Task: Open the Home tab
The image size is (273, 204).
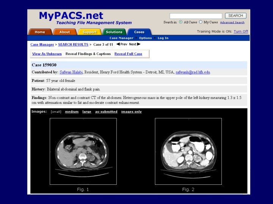Action: coord(40,32)
